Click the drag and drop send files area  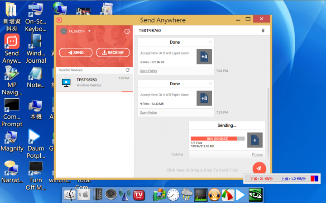[202, 170]
